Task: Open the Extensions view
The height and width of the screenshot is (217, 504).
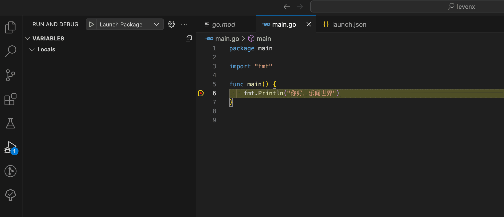Action: point(10,99)
